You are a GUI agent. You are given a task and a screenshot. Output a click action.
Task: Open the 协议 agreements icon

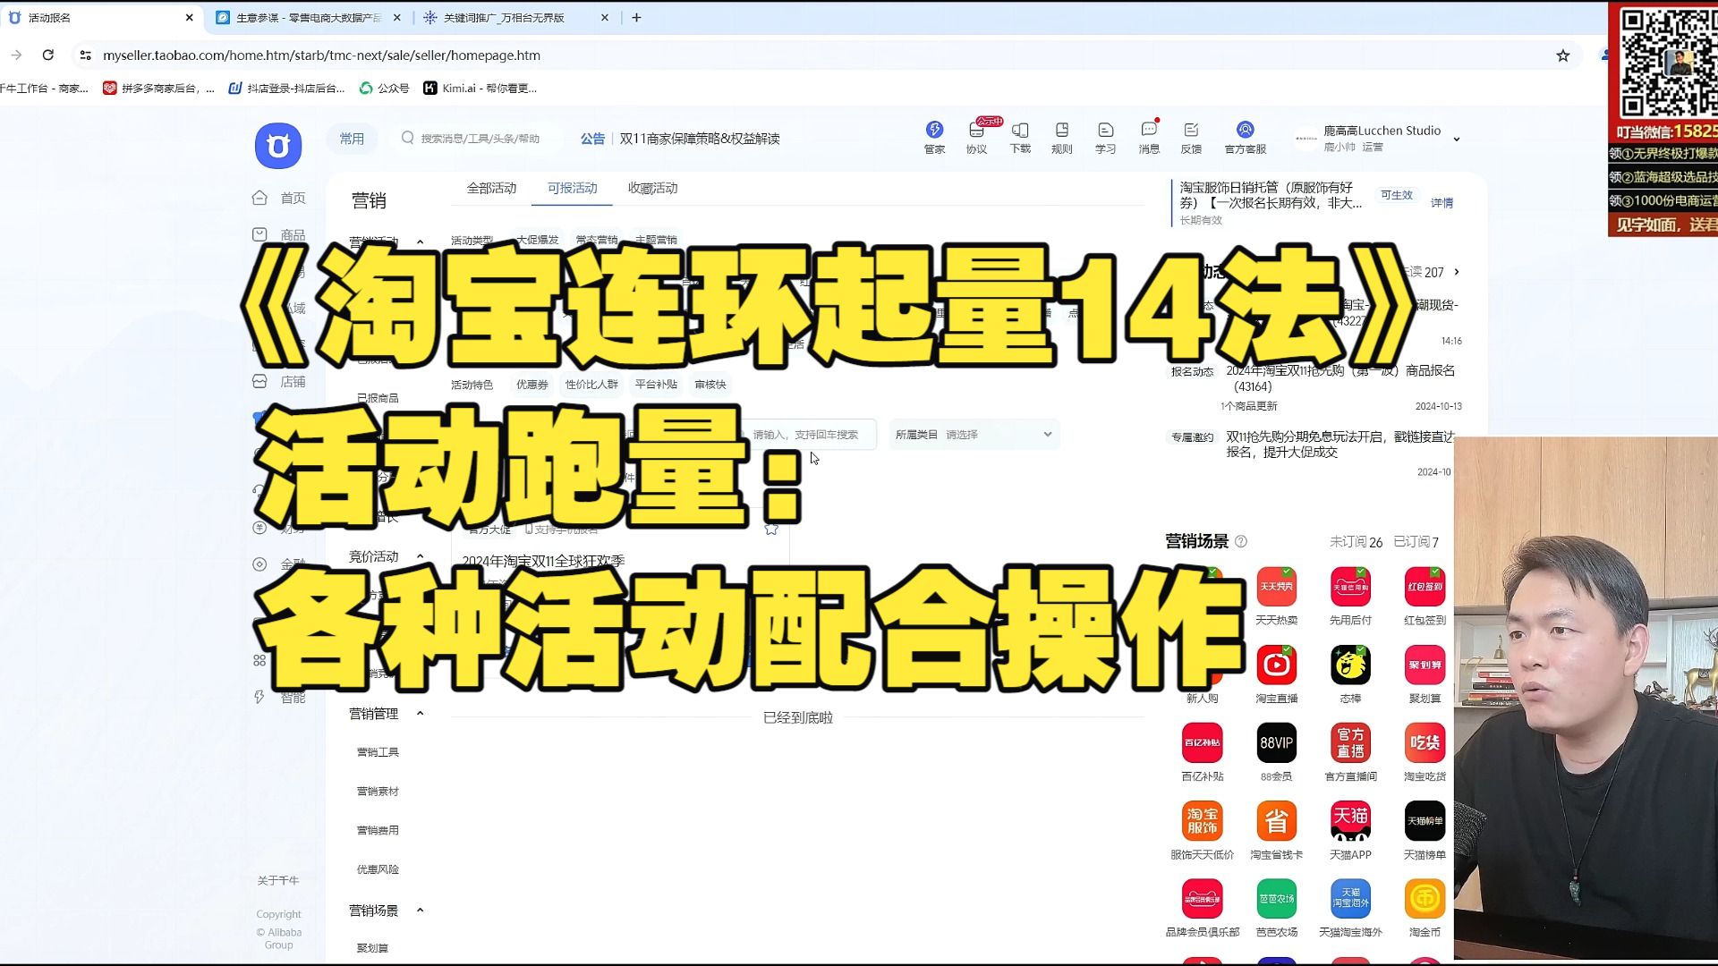click(x=976, y=138)
